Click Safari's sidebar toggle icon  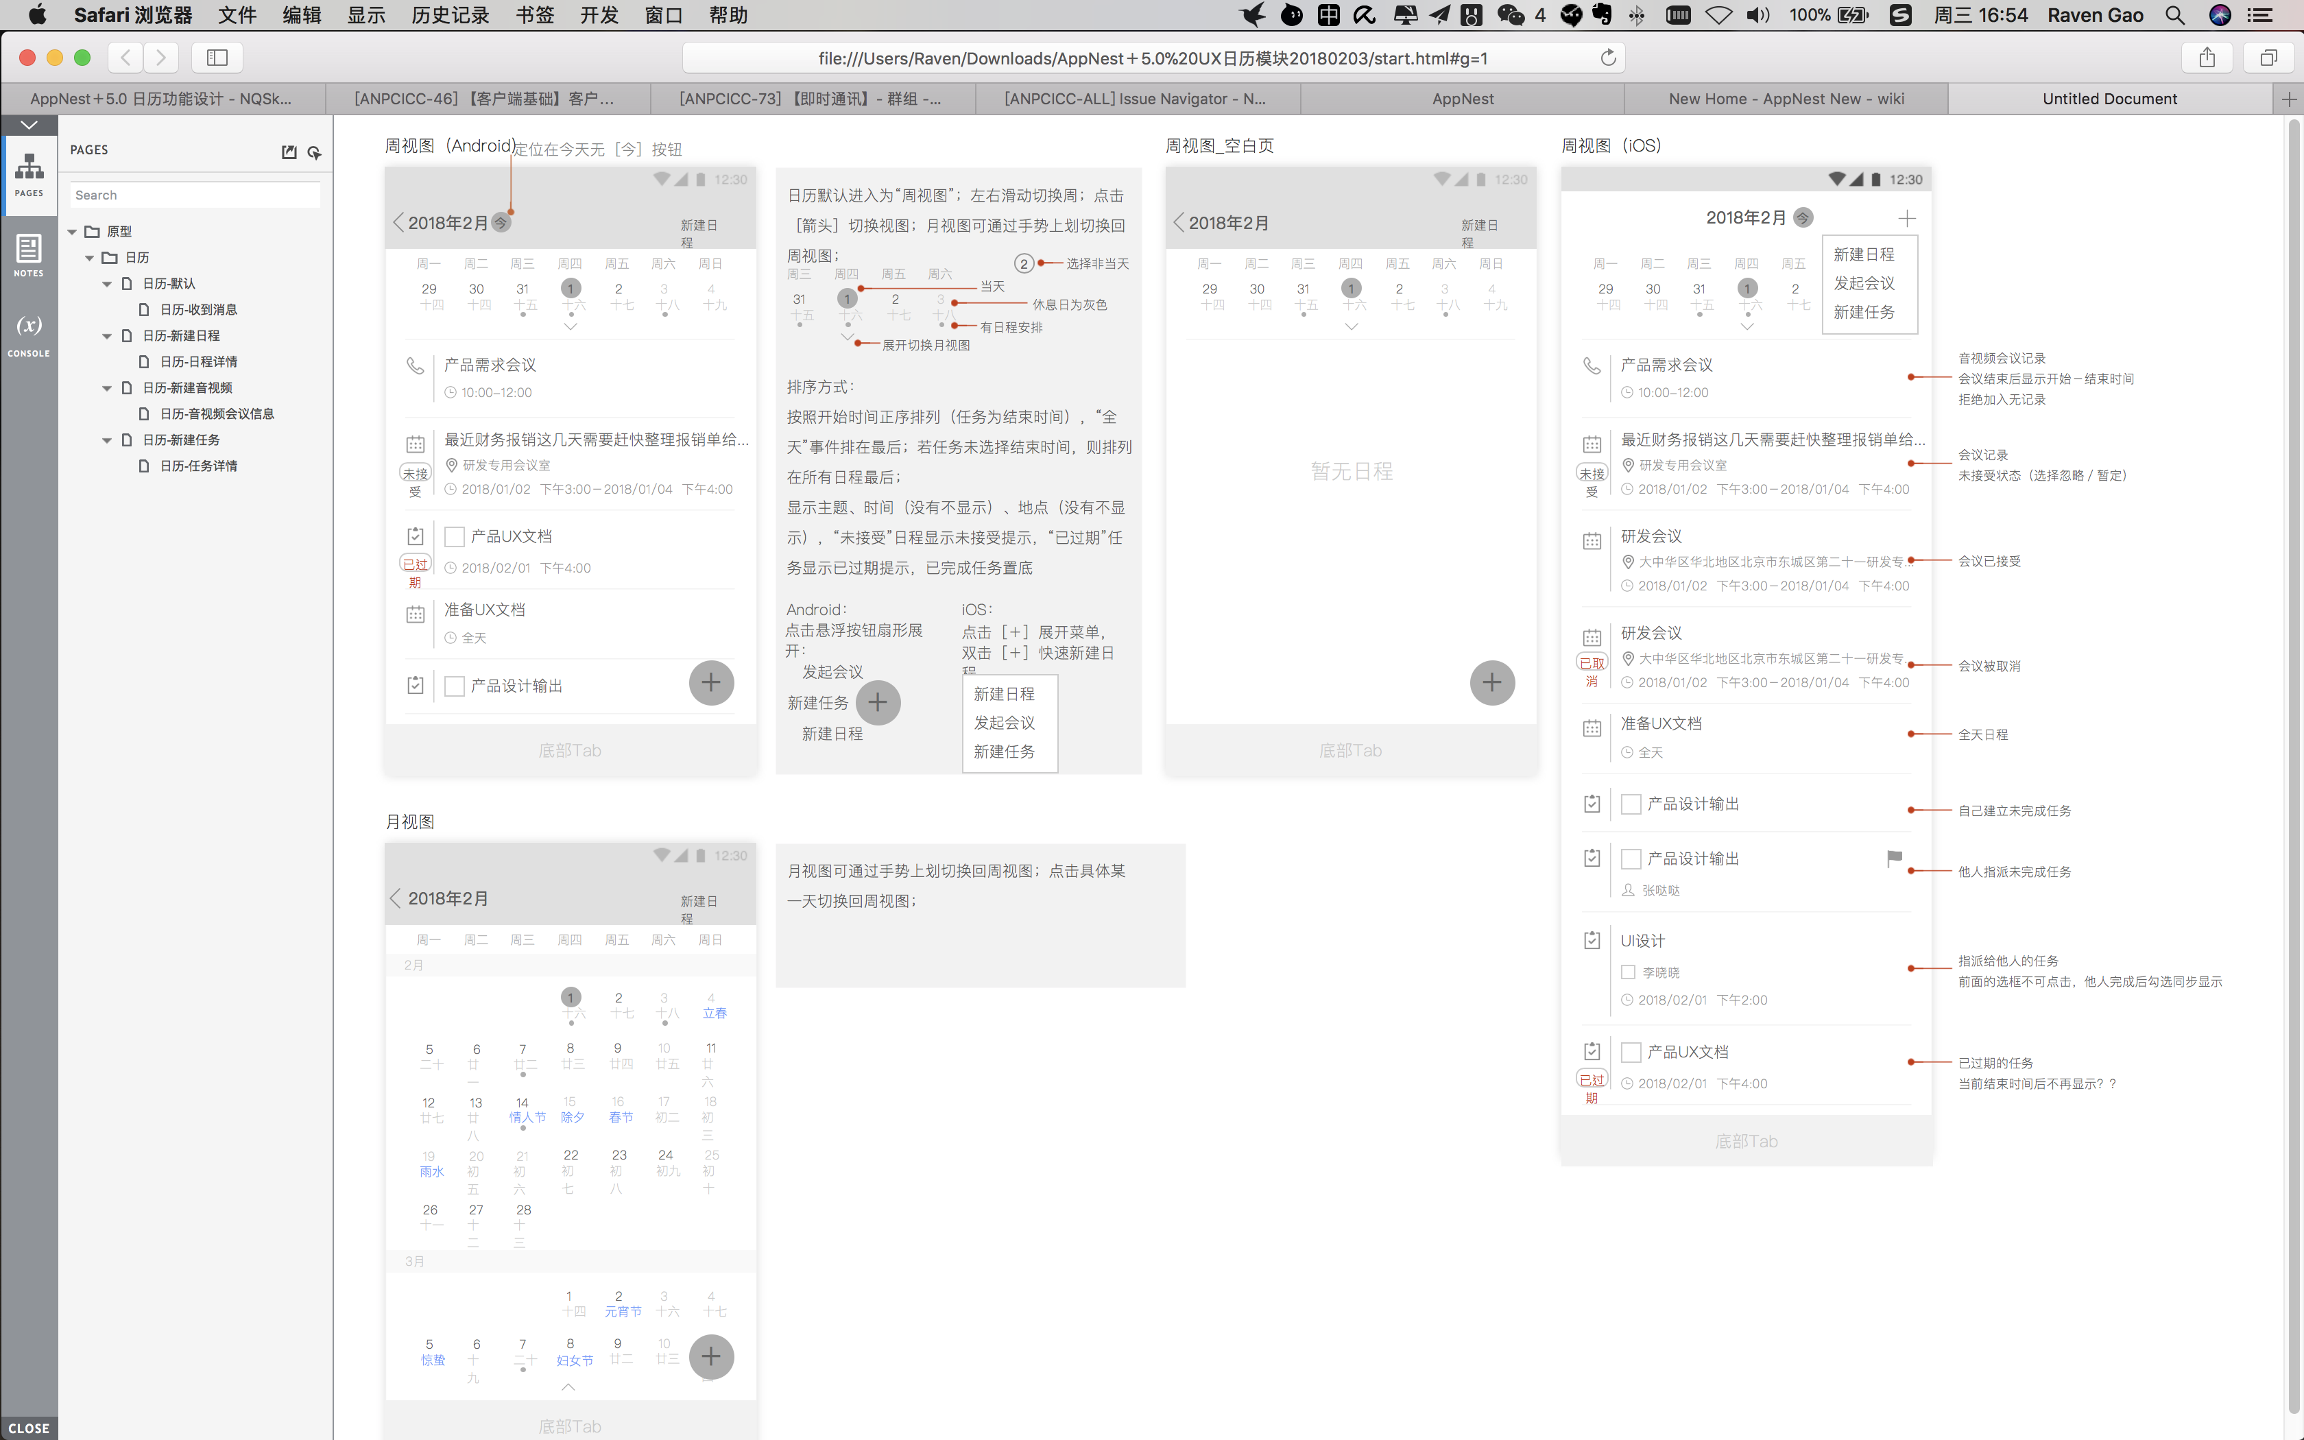(217, 58)
